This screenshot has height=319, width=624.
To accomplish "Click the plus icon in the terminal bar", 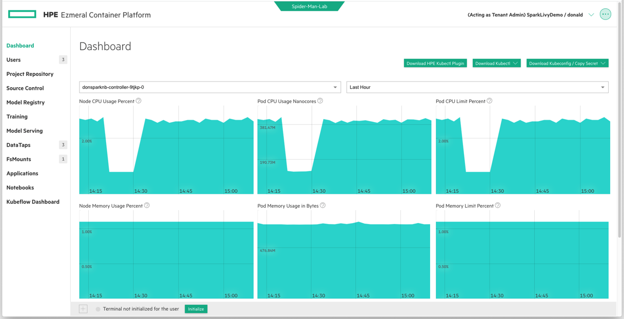I will 83,309.
